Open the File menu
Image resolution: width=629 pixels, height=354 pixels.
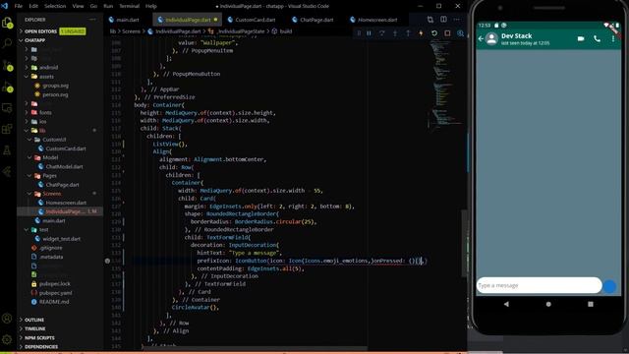pos(19,6)
